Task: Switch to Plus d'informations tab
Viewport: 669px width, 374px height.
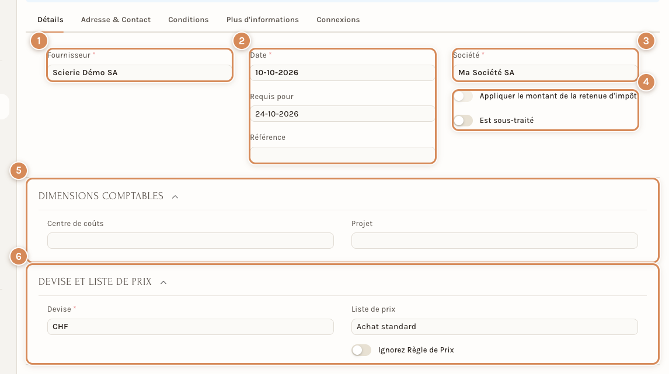Action: click(x=262, y=20)
